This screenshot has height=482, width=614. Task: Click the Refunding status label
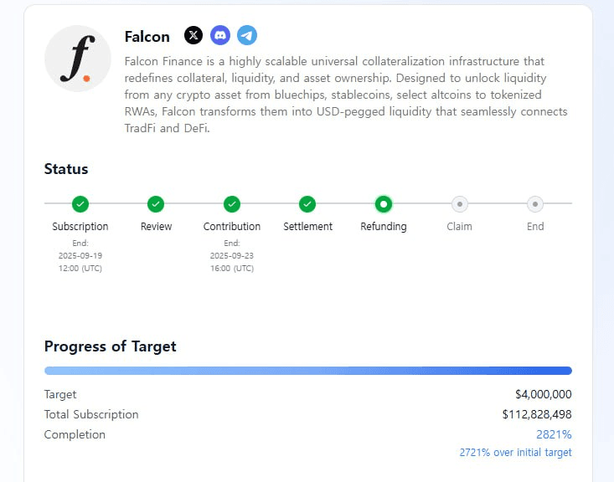[x=384, y=226]
